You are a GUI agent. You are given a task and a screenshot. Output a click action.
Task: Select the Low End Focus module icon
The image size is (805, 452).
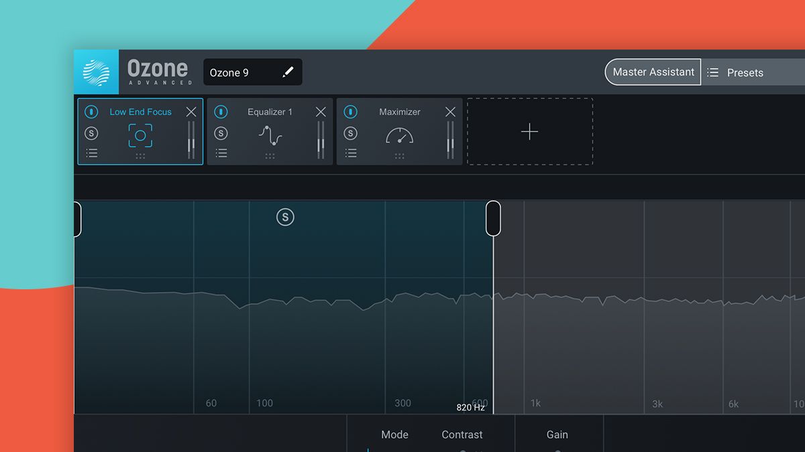[140, 135]
